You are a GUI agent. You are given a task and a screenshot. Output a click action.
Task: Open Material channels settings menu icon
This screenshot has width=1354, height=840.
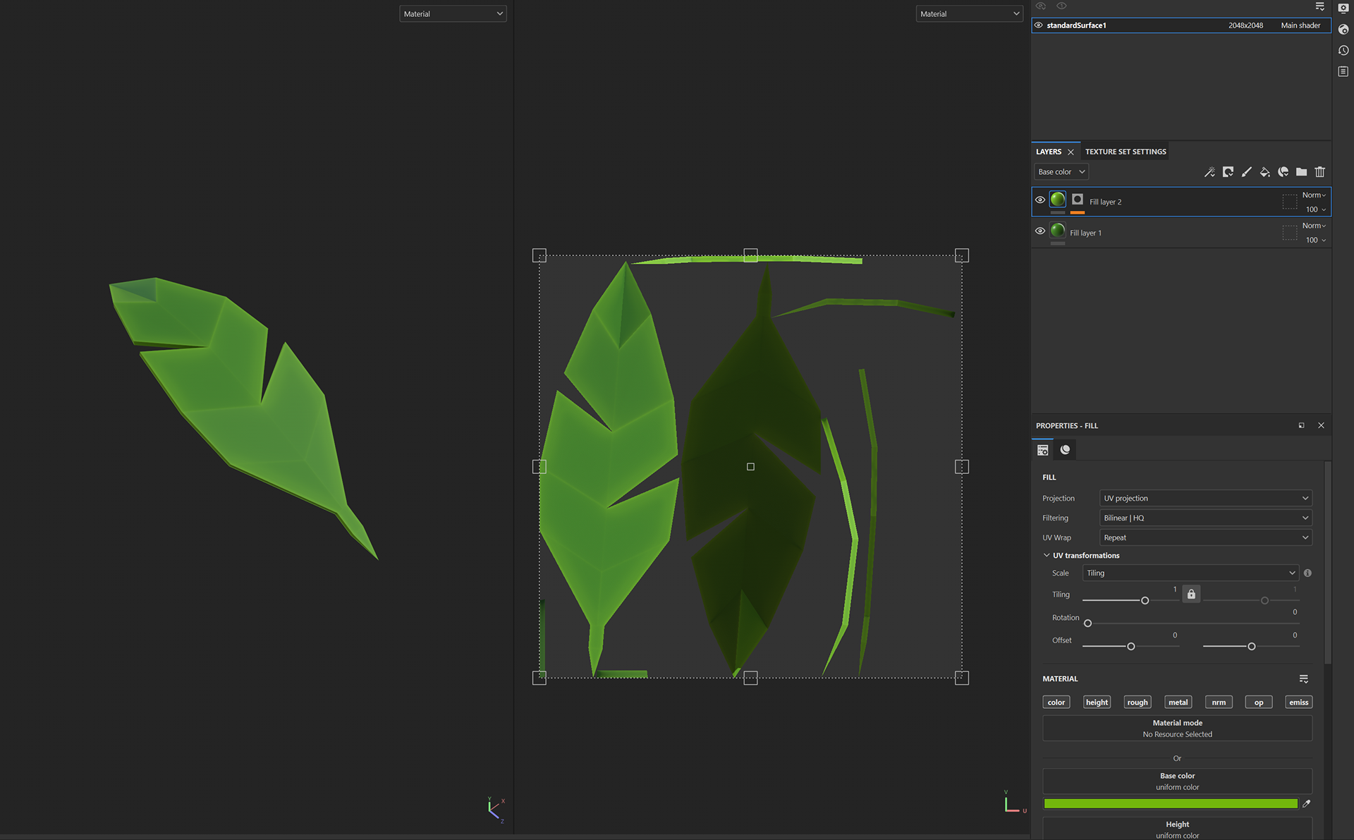1303,679
